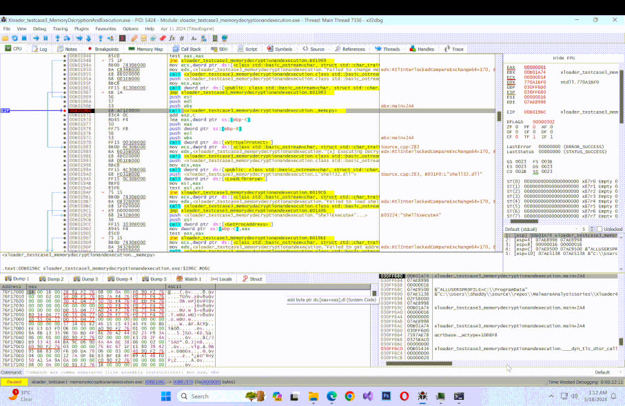Open Google Chrome from the taskbar

(349, 396)
